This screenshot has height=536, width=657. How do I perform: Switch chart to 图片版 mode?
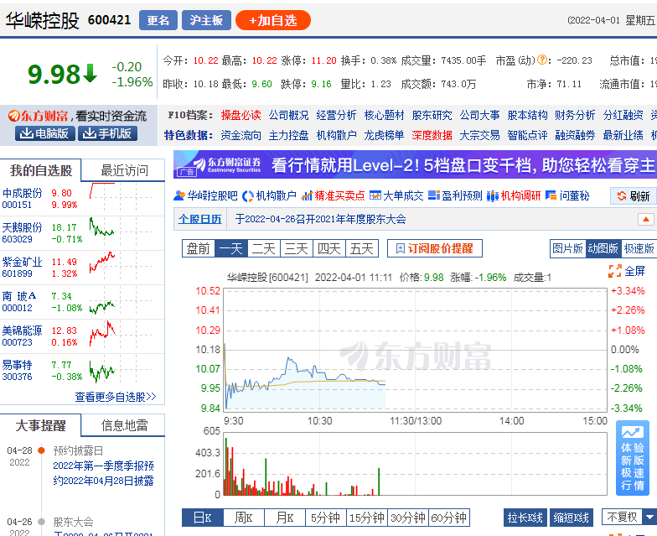click(x=567, y=248)
